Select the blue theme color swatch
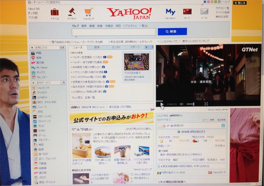This screenshot has height=186, width=264. (x=205, y=2)
